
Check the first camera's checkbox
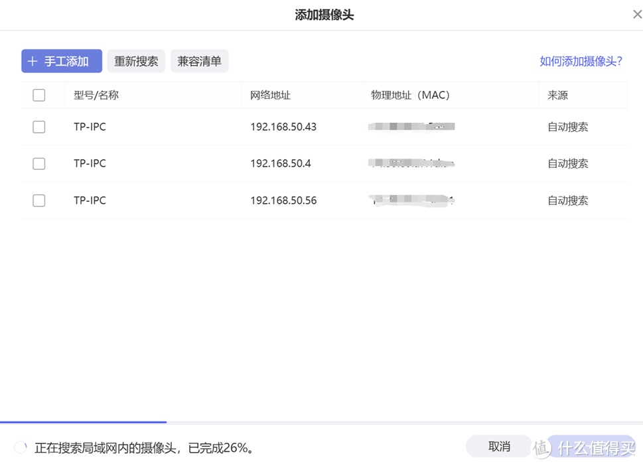(38, 126)
